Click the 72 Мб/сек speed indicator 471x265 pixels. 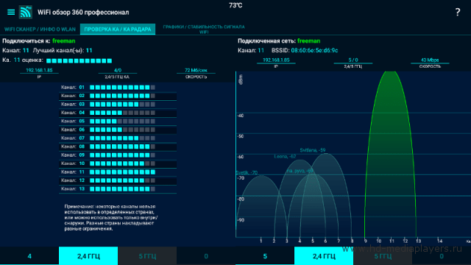(196, 71)
